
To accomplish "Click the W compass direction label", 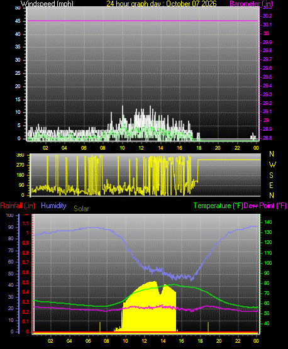I will click(x=272, y=165).
